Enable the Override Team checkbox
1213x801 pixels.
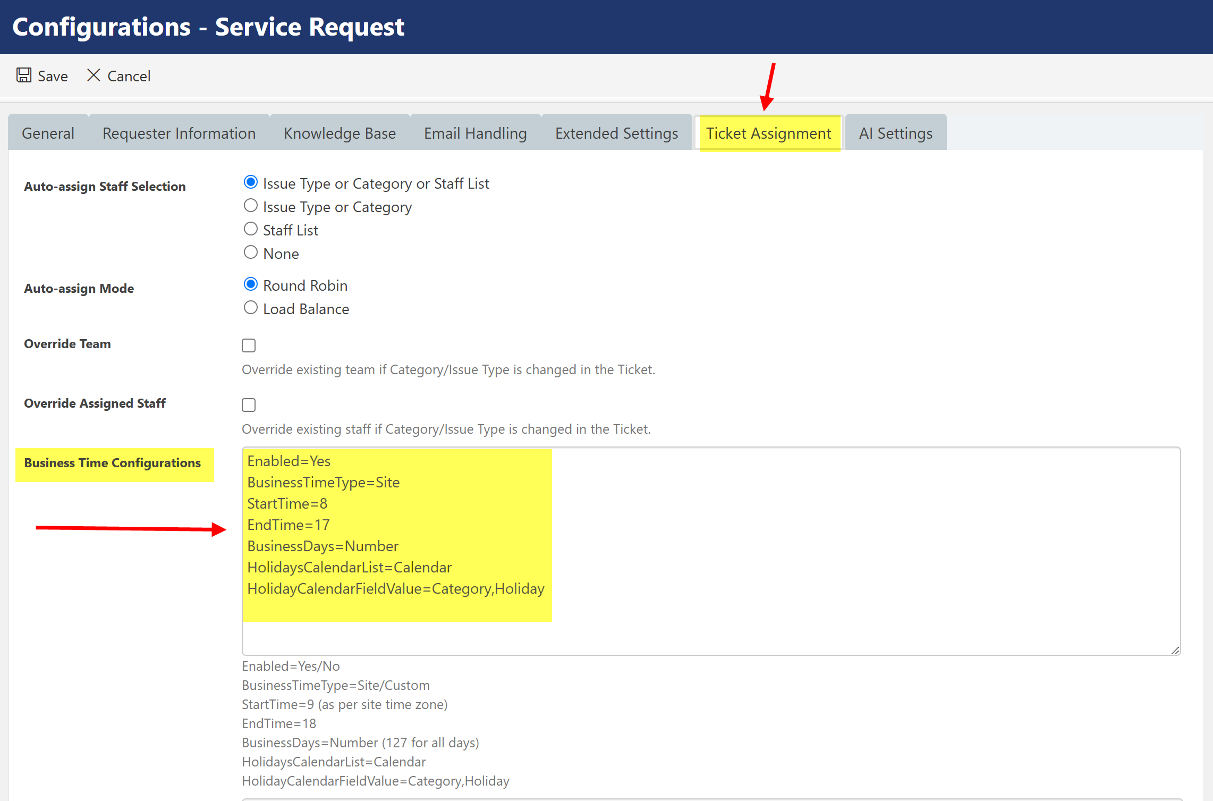249,345
